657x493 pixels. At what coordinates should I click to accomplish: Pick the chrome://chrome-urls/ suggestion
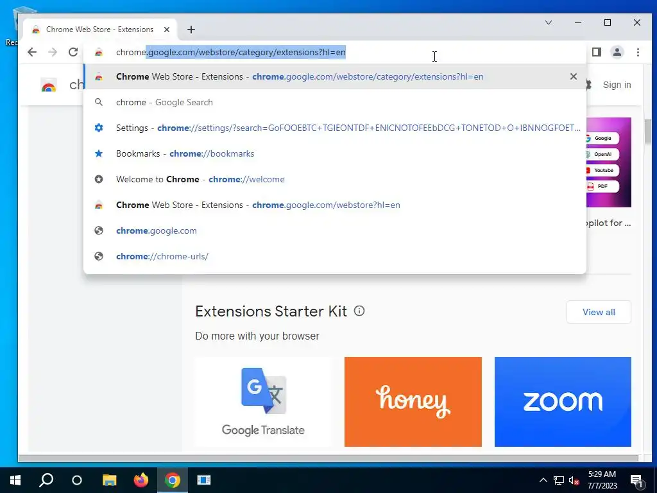[335, 256]
